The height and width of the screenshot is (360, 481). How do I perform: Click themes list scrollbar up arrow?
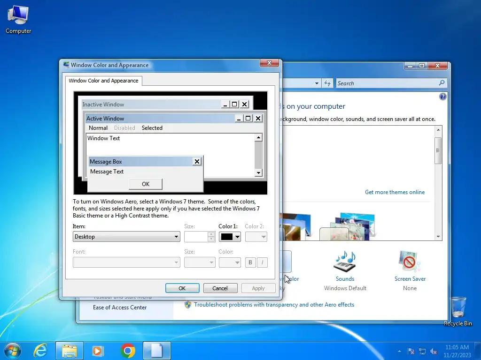coord(438,130)
